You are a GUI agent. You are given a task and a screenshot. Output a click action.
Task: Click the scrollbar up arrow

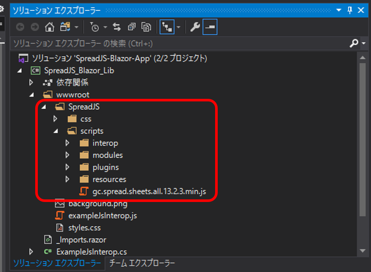pyautogui.click(x=362, y=58)
